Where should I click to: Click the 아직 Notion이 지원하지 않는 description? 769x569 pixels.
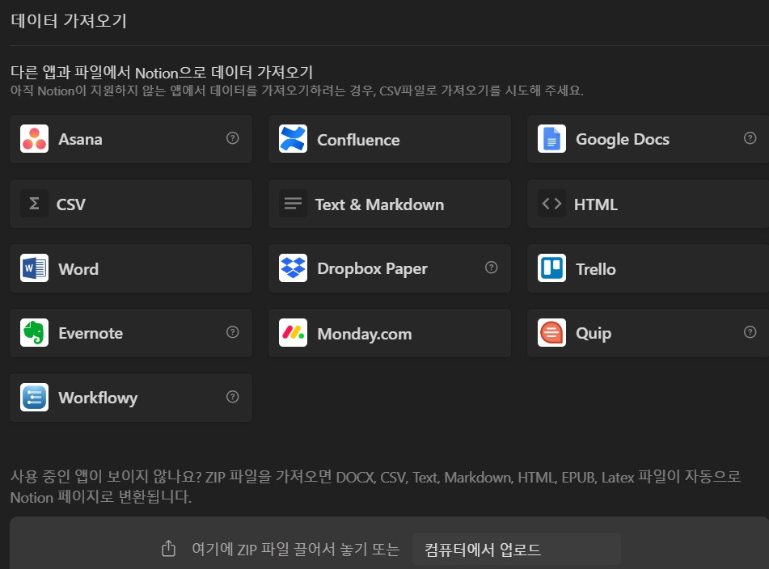(x=297, y=91)
